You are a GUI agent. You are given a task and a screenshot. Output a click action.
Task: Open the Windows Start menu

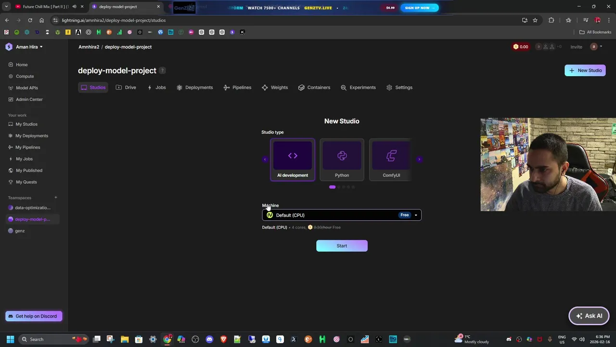10,339
